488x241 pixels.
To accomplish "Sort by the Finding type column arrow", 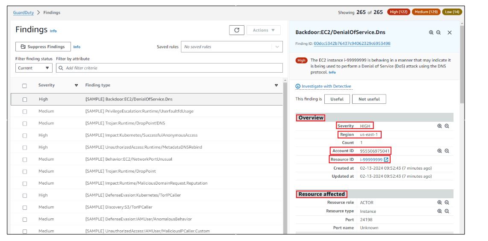I will click(x=276, y=85).
